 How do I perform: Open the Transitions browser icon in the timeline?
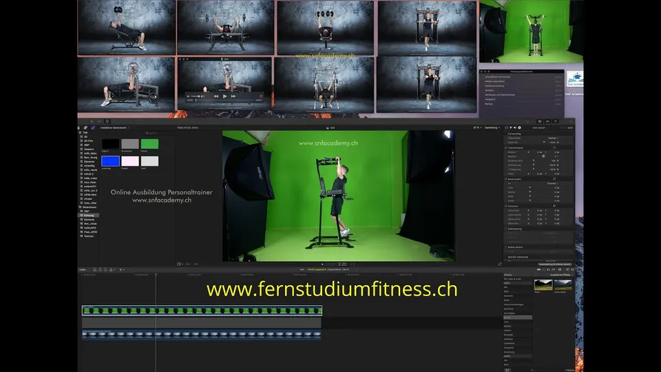(572, 269)
